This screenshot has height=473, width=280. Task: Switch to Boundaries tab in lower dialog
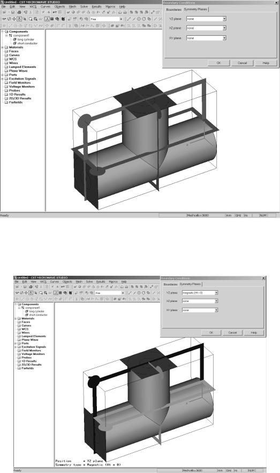pos(170,284)
